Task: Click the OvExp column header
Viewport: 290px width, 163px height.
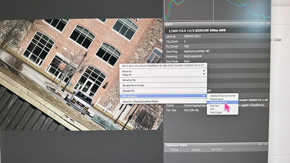Action: point(195,150)
